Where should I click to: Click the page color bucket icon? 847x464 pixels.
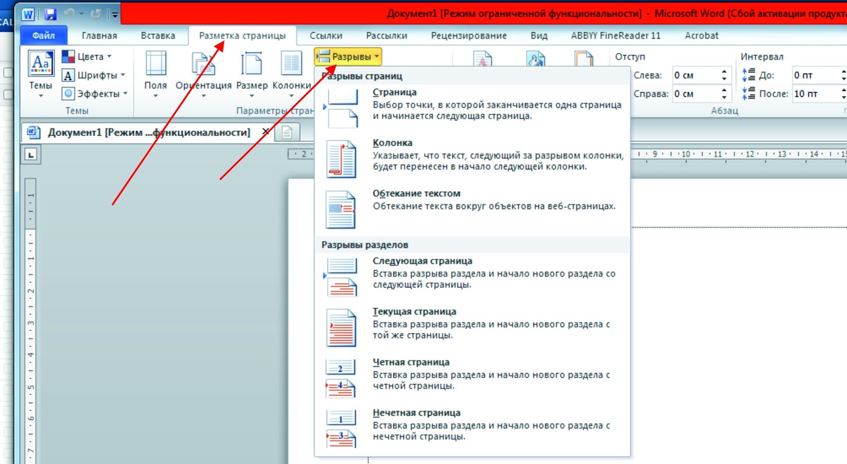pos(536,59)
